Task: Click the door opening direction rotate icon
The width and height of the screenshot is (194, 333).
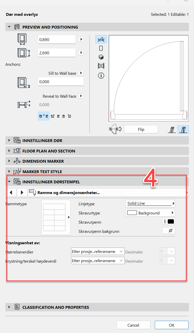Action: click(115, 129)
